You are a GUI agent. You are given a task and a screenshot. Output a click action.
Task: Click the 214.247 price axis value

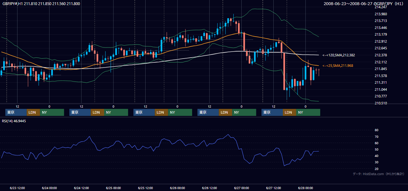[x=381, y=7]
